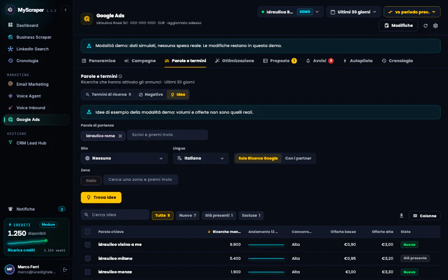This screenshot has height=280, width=448.
Task: Refresh the Google Ads data
Action: click(x=426, y=26)
